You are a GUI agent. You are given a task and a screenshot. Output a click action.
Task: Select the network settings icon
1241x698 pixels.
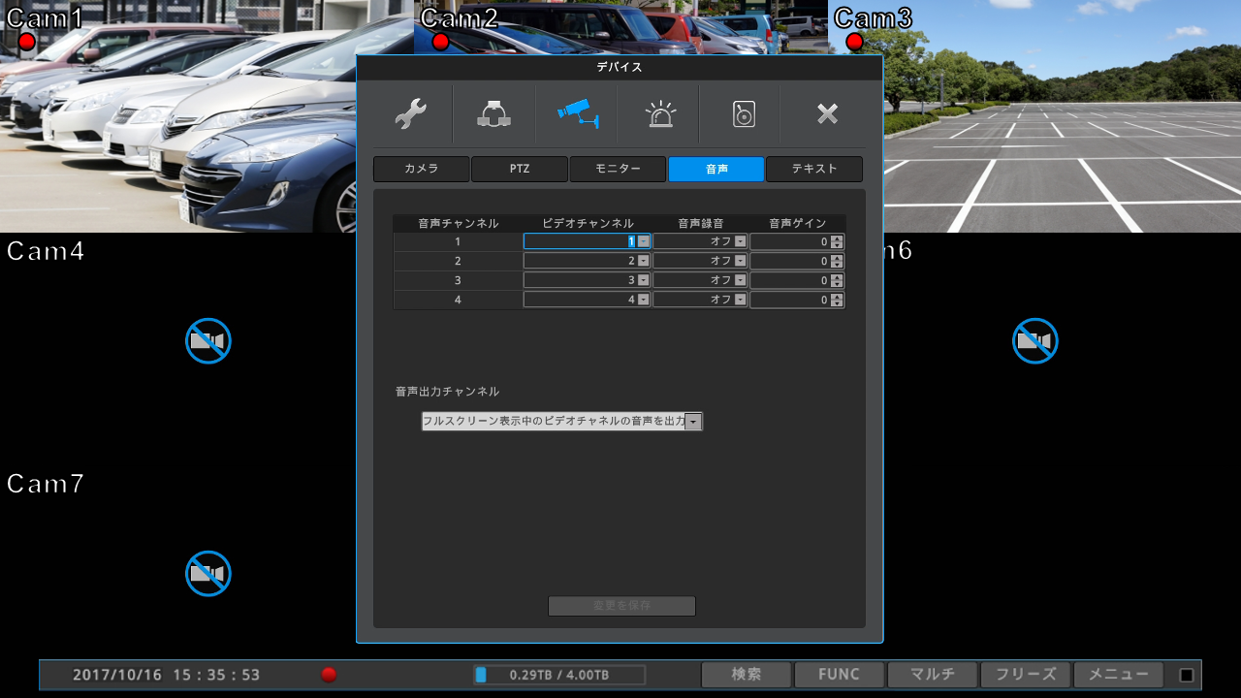point(493,114)
